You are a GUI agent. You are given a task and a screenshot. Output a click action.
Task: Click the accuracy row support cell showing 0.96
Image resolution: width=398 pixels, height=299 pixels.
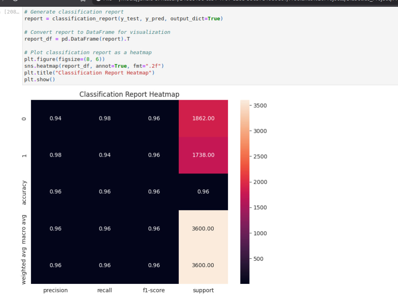coord(203,192)
